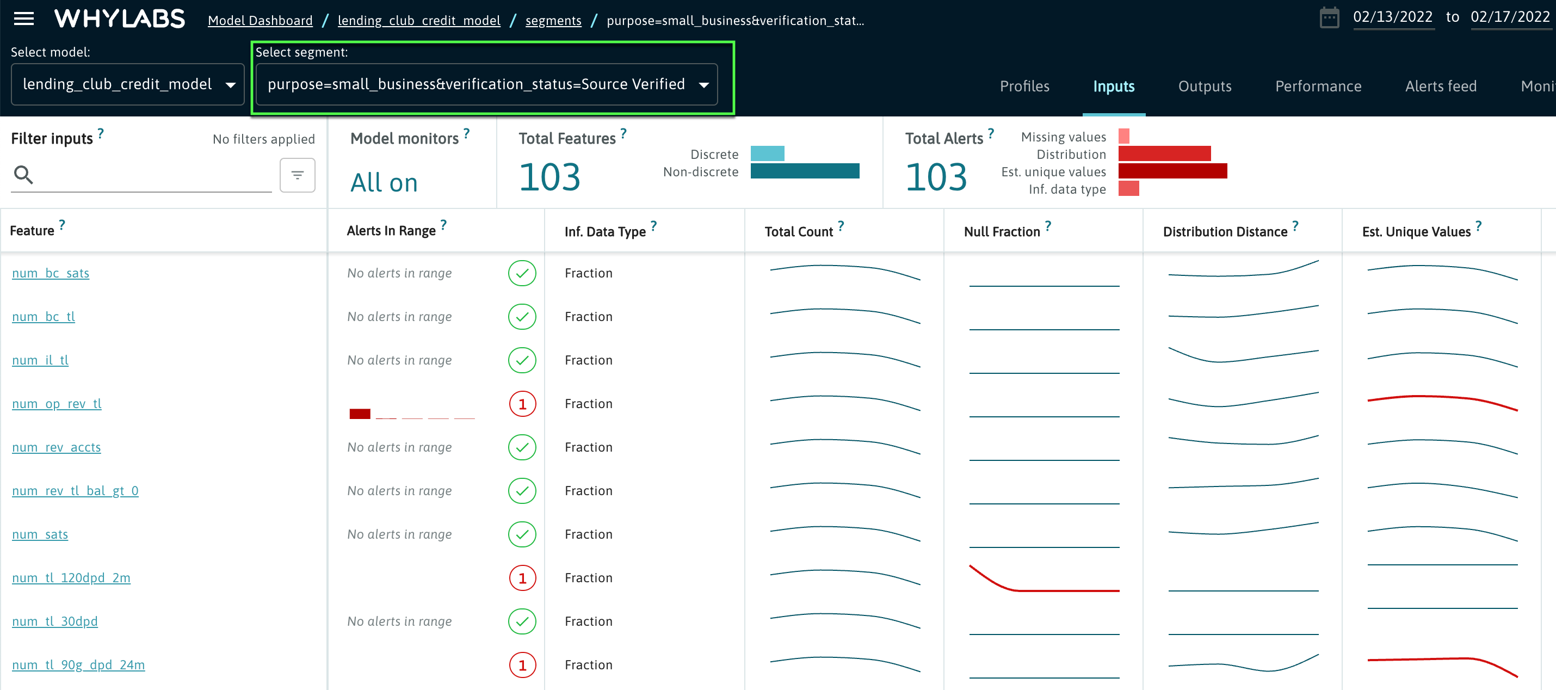Viewport: 1556px width, 690px height.
Task: Open the start date 02/13/2022 picker
Action: click(1392, 17)
